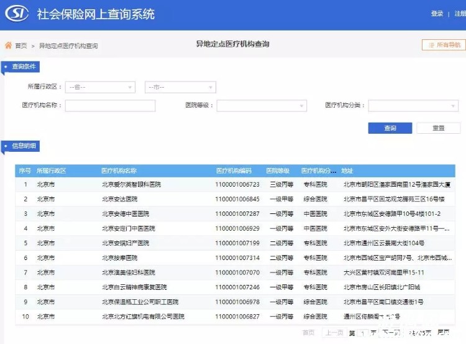Image resolution: width=466 pixels, height=344 pixels.
Task: Expand the city (市) dropdown
Action: tap(180, 87)
